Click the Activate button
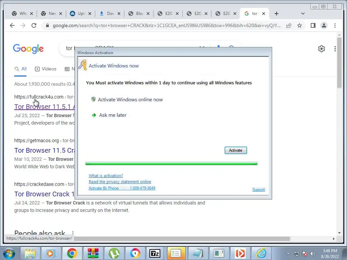Image resolution: width=347 pixels, height=260 pixels. (236, 150)
